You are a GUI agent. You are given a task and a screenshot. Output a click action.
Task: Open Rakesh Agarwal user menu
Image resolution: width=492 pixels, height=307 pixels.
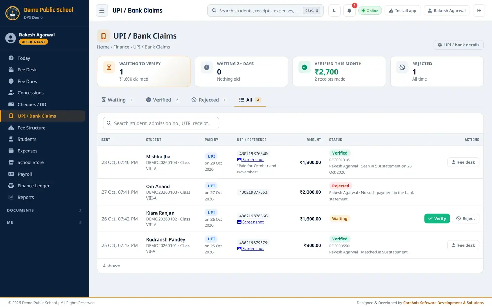click(447, 11)
